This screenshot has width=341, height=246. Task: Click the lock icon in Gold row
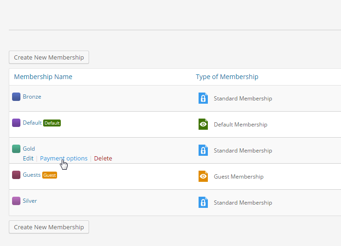coord(203,150)
